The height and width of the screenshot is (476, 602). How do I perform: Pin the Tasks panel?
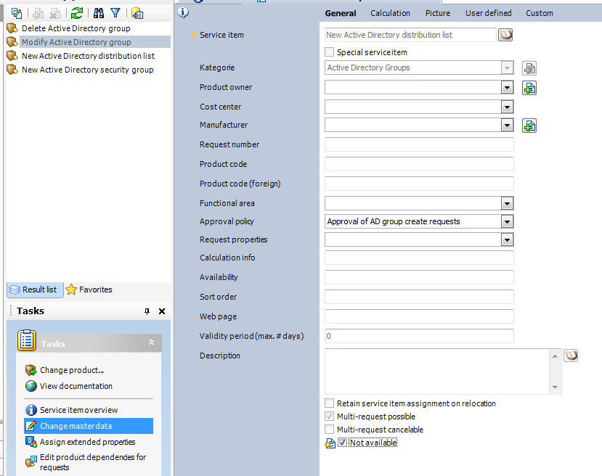[147, 311]
